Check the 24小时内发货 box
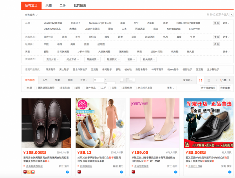The image size is (235, 178). [136, 88]
